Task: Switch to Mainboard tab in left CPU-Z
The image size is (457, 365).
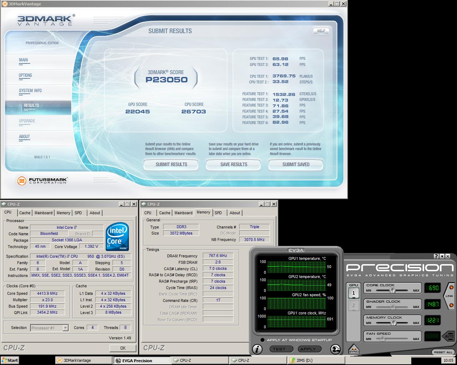Action: 44,213
